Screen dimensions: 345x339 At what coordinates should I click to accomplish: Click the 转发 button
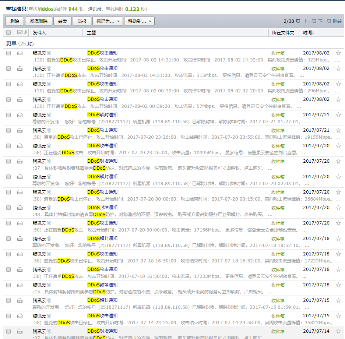point(63,21)
